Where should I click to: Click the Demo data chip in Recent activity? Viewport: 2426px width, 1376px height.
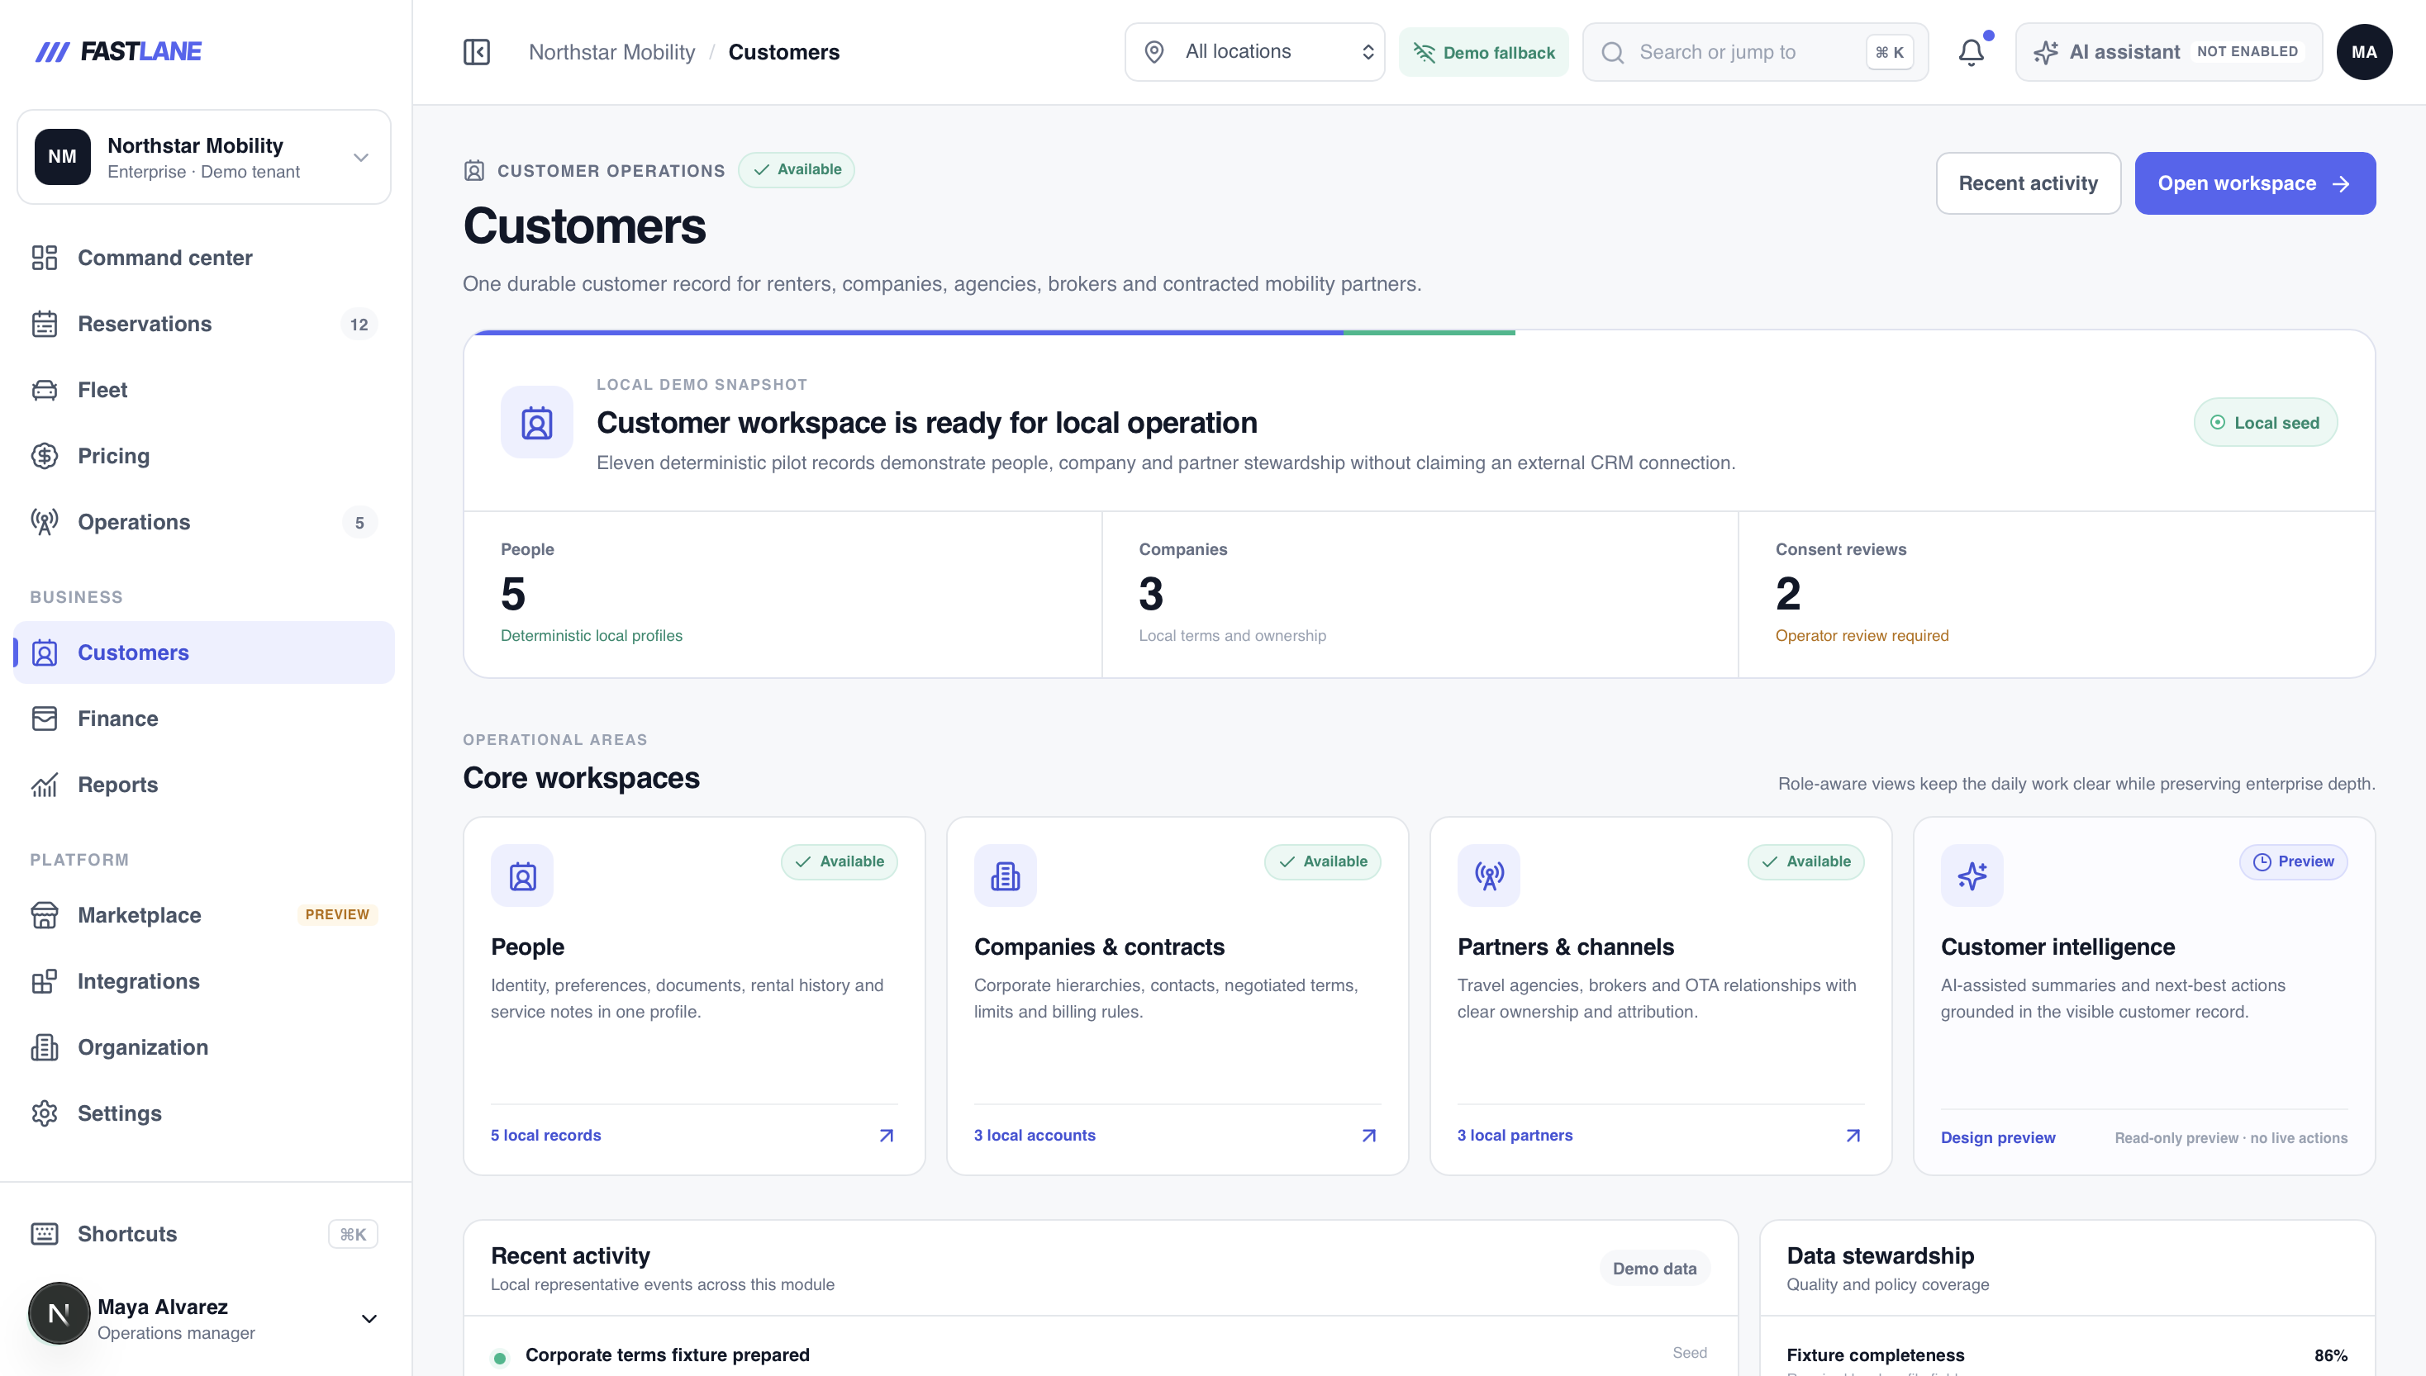click(1653, 1269)
